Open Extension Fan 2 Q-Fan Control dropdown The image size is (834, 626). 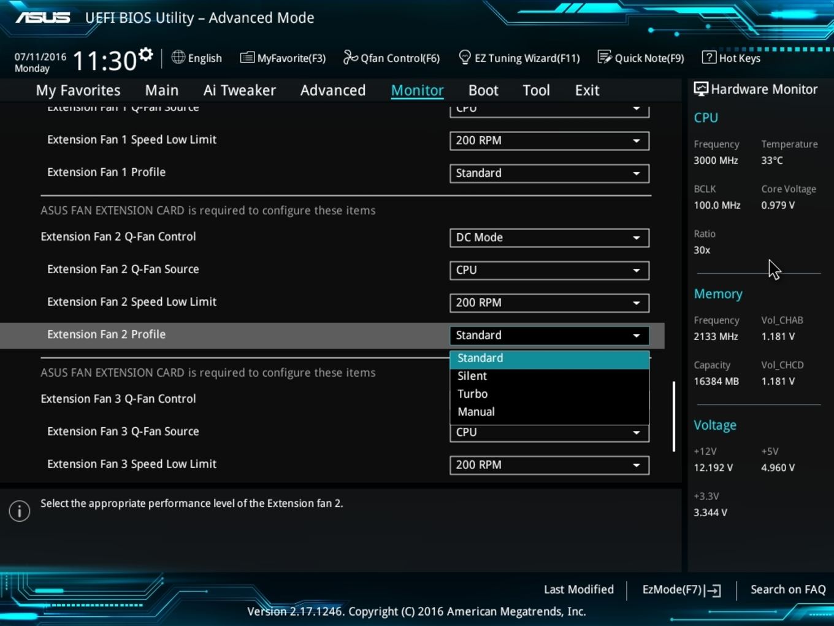(549, 238)
